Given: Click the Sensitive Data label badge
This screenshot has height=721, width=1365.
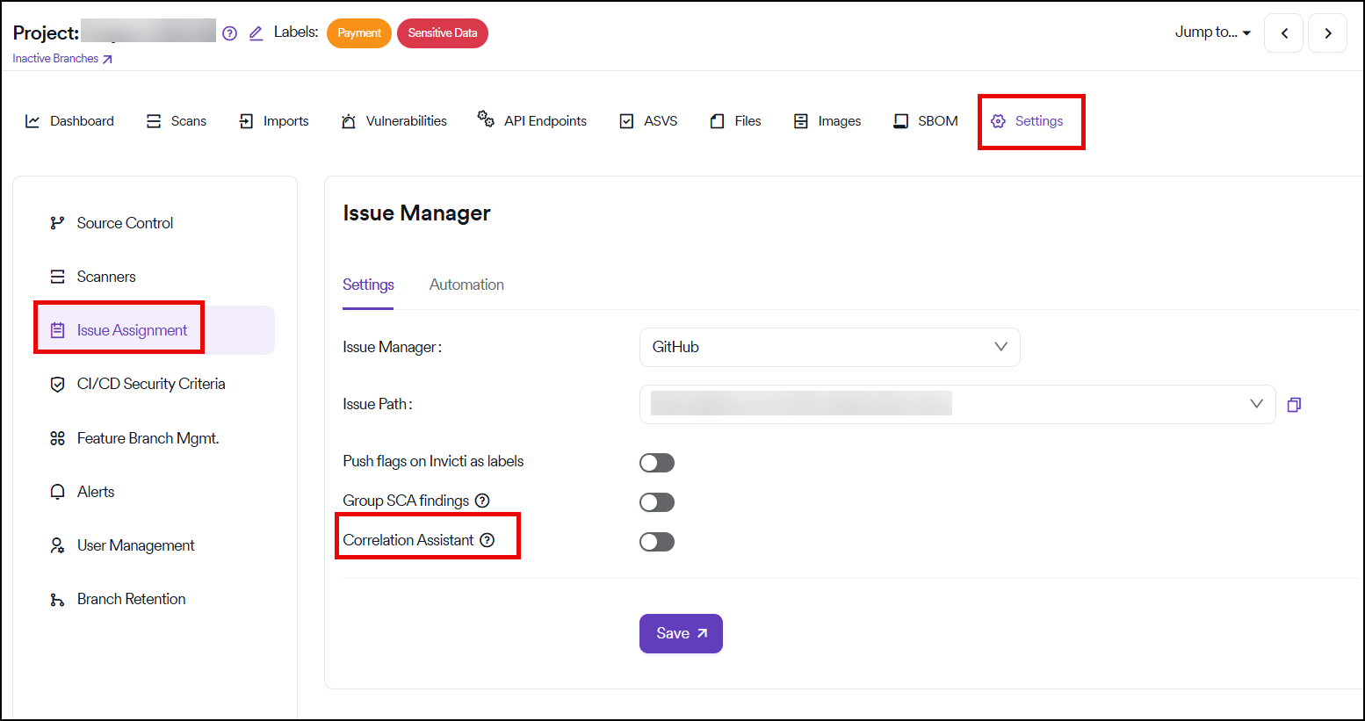Looking at the screenshot, I should 443,33.
